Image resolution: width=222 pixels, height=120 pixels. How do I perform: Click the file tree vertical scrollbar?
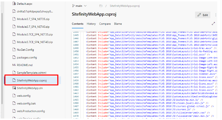pos(2,59)
